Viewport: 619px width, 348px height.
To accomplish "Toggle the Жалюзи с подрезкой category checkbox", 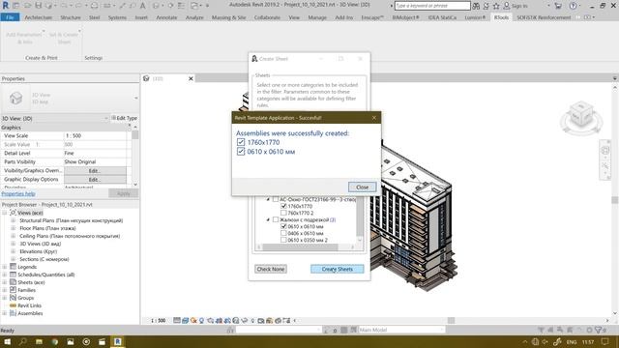I will coord(276,219).
